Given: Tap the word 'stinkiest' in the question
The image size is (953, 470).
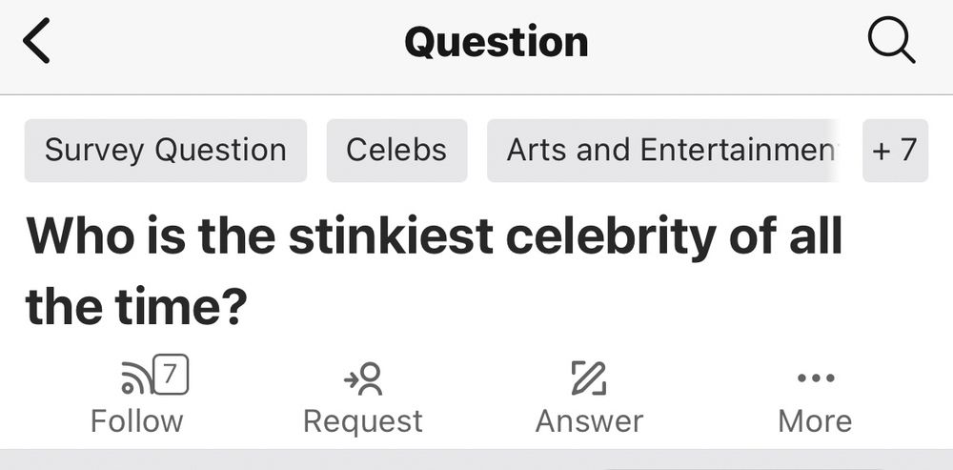Looking at the screenshot, I should (x=391, y=236).
